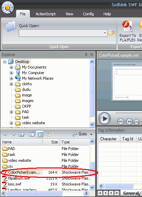Click the movie playback progress slider
142x197 pixels.
click(129, 113)
